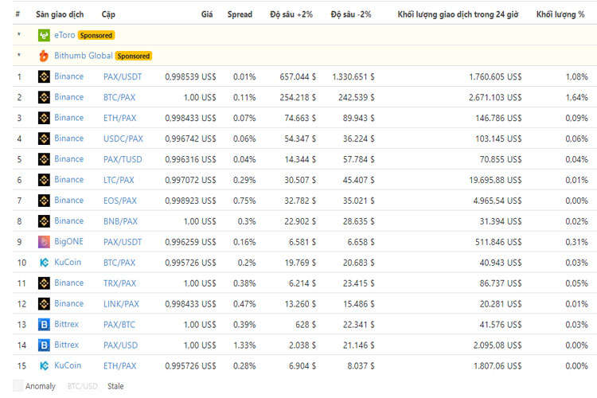Open the Binance ETH/PAX pair link
Viewport: 597px width, 398px height.
[x=119, y=118]
